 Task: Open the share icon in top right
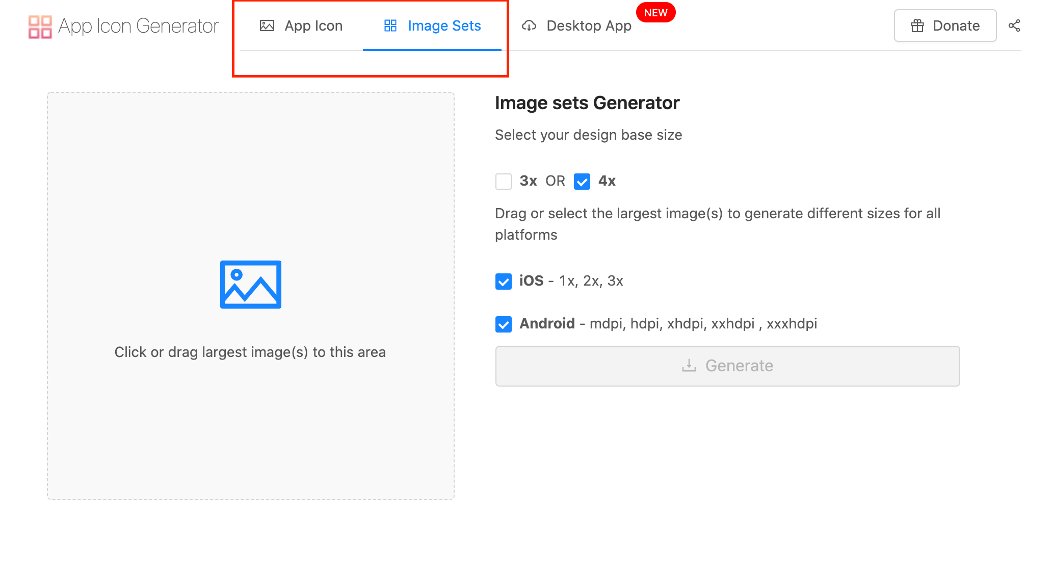coord(1014,25)
